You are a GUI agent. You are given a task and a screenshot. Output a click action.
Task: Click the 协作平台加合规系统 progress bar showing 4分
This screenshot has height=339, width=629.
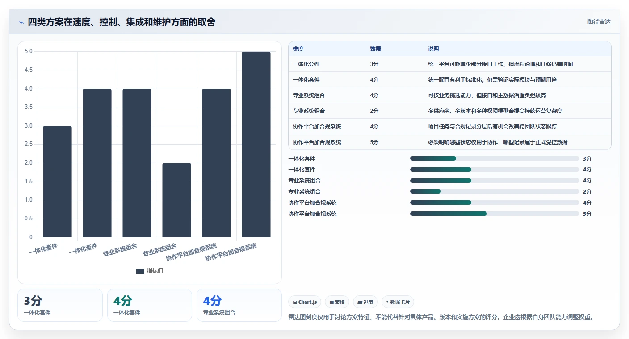(495, 203)
